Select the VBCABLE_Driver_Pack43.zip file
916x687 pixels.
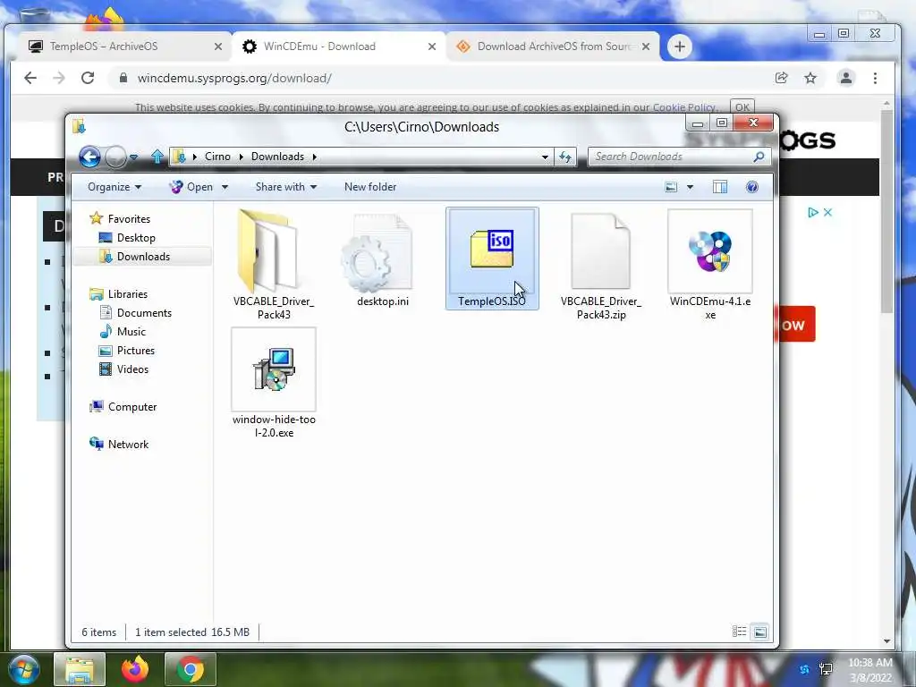[600, 265]
